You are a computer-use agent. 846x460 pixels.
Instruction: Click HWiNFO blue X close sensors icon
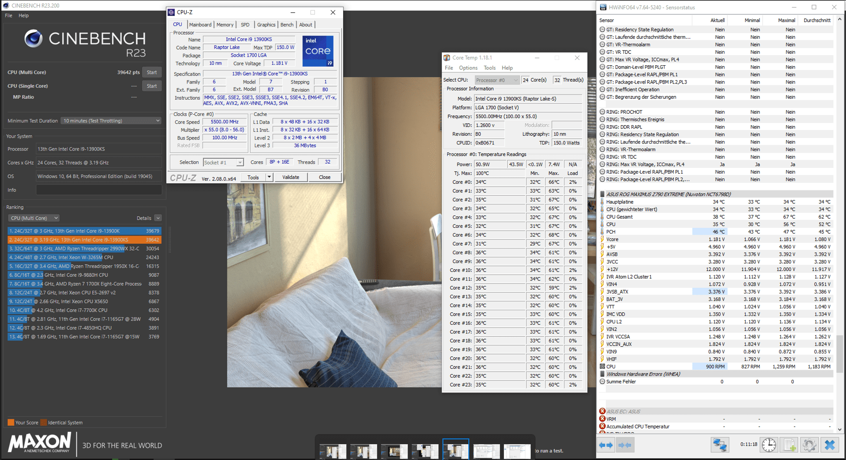click(829, 445)
